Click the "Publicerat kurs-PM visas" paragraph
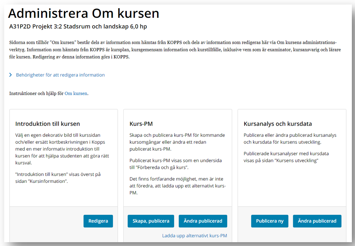 pos(175,164)
